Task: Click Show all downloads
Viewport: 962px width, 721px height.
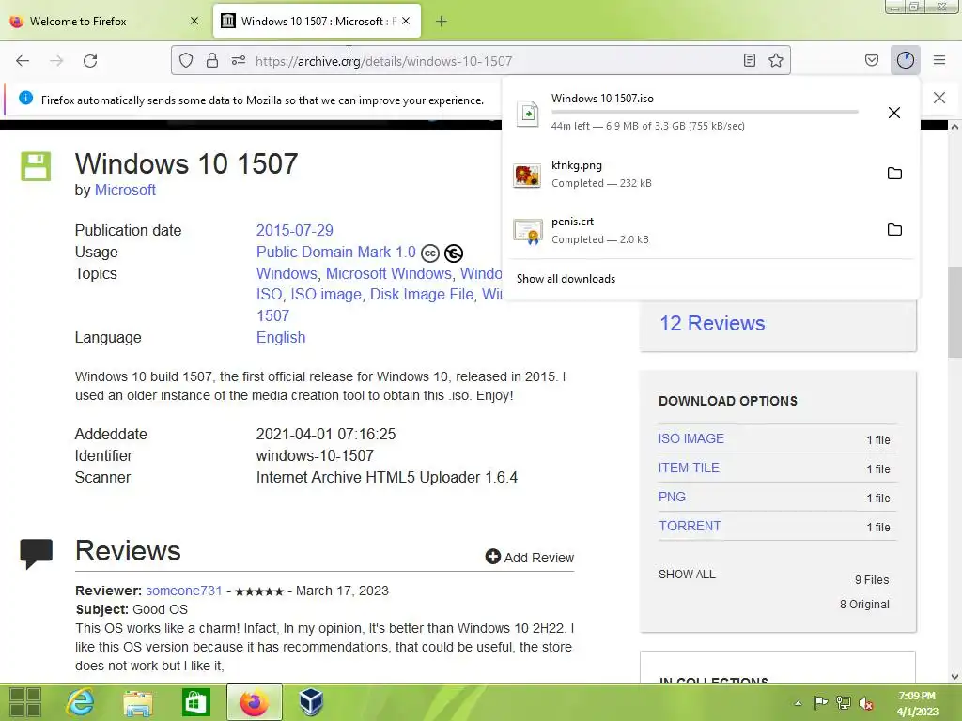Action: point(566,279)
